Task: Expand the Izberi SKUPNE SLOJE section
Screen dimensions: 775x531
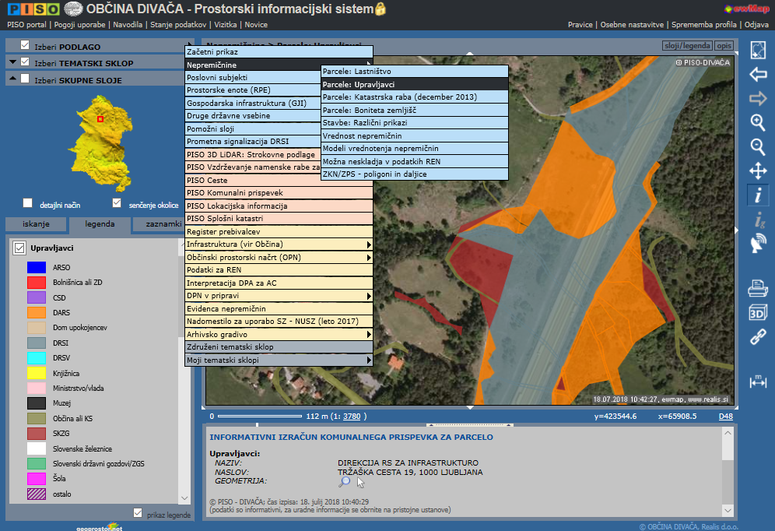Action: (x=13, y=79)
